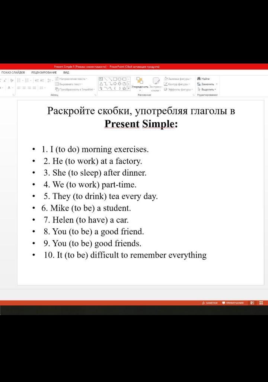Image resolution: width=268 pixels, height=382 pixels.
Task: Select the rectangle shape
Action: click(x=115, y=79)
